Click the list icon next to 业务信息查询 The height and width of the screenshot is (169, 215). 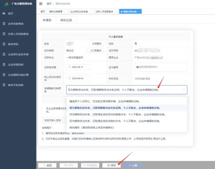4,23
